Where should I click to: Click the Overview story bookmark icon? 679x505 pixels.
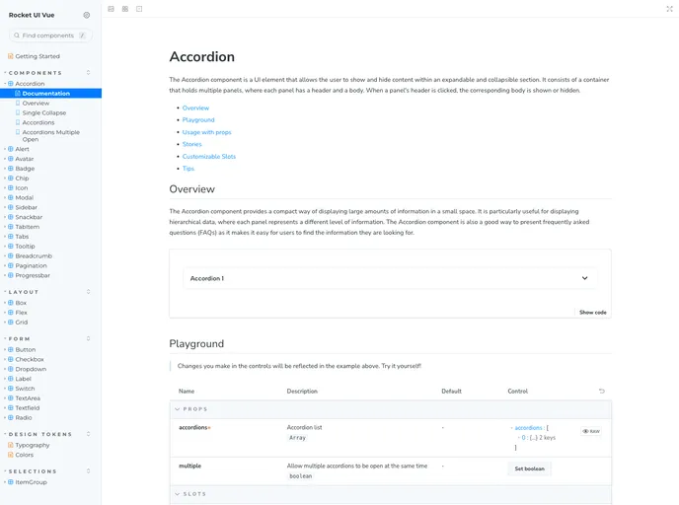(18, 103)
